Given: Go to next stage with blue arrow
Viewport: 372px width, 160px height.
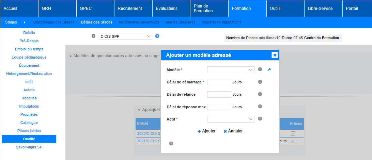Looking at the screenshot, I should pyautogui.click(x=157, y=36).
